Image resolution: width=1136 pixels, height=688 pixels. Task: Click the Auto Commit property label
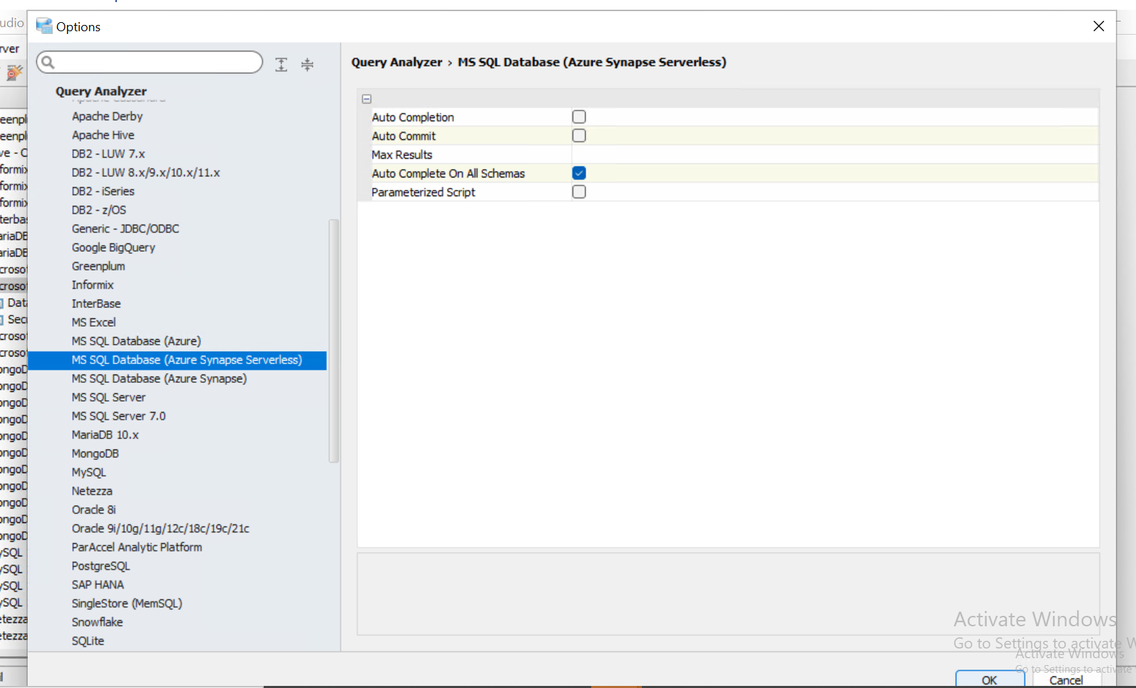pyautogui.click(x=404, y=136)
